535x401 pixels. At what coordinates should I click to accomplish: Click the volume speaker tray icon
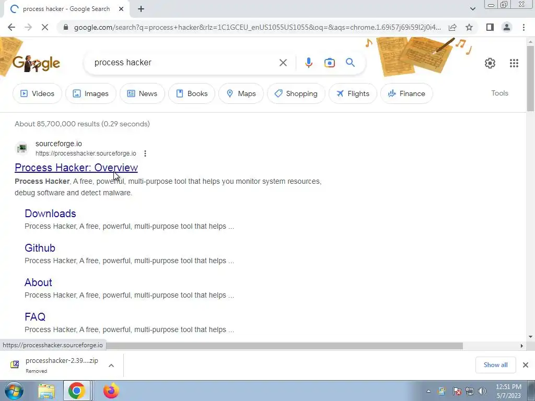click(x=482, y=391)
